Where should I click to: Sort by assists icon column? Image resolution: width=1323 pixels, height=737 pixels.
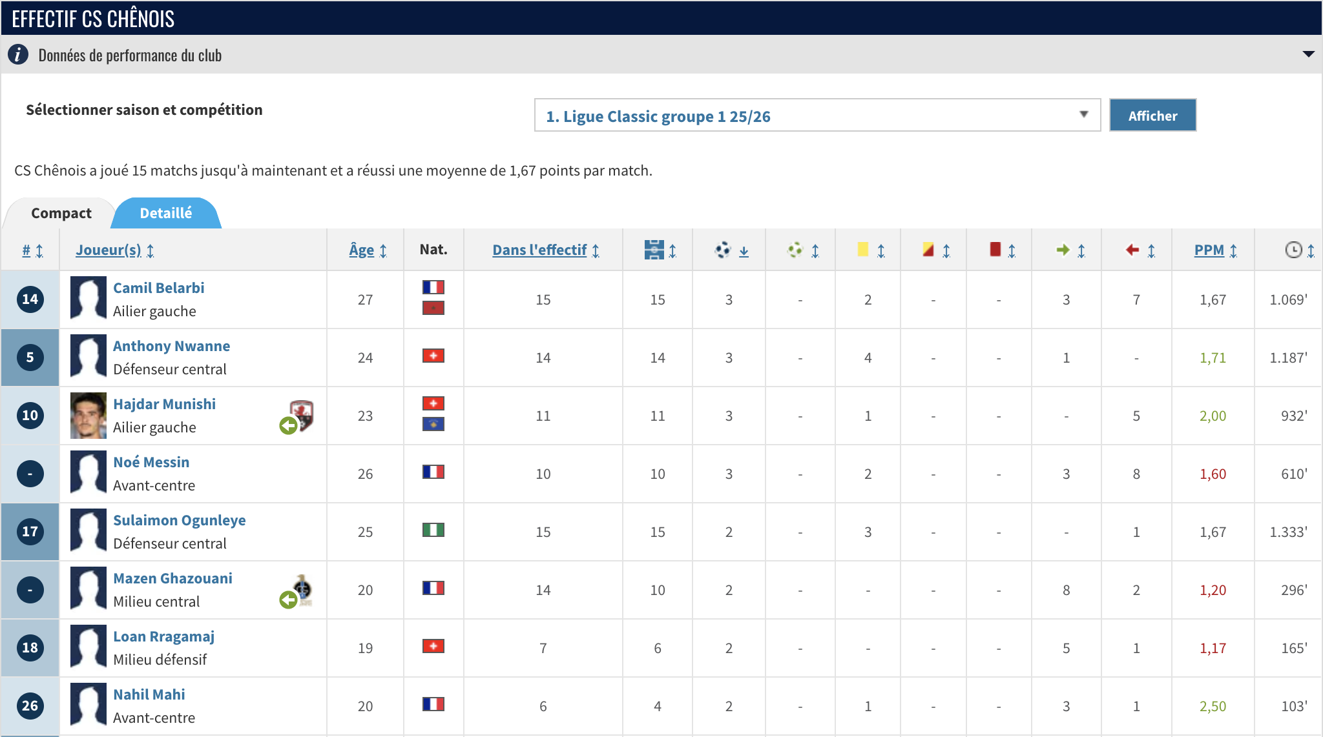pyautogui.click(x=795, y=250)
